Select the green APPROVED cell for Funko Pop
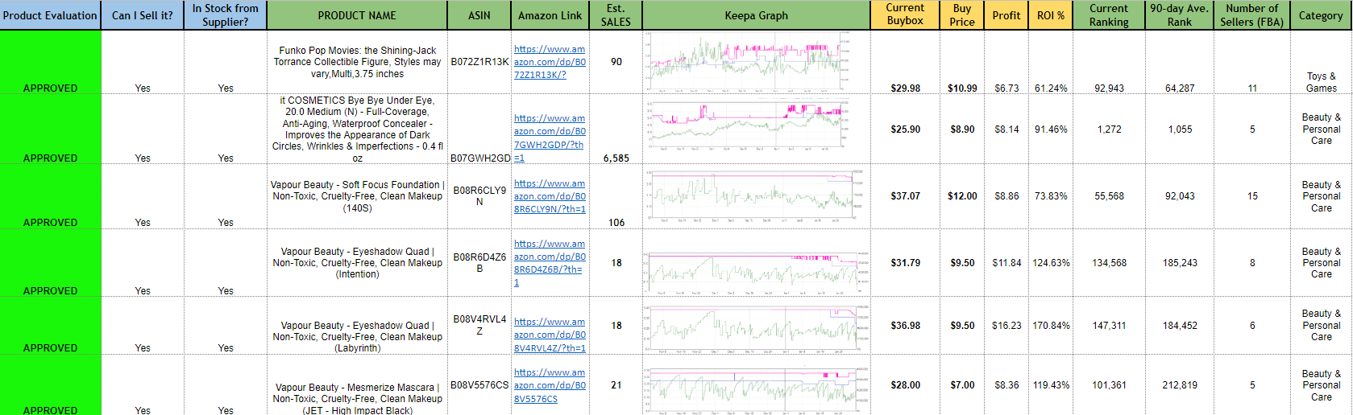Screen dimensions: 1353x415 (x=50, y=63)
